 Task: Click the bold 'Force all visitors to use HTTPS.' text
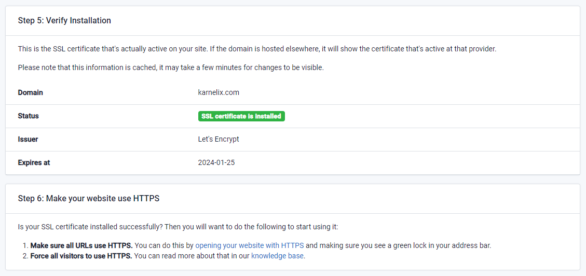click(81, 256)
